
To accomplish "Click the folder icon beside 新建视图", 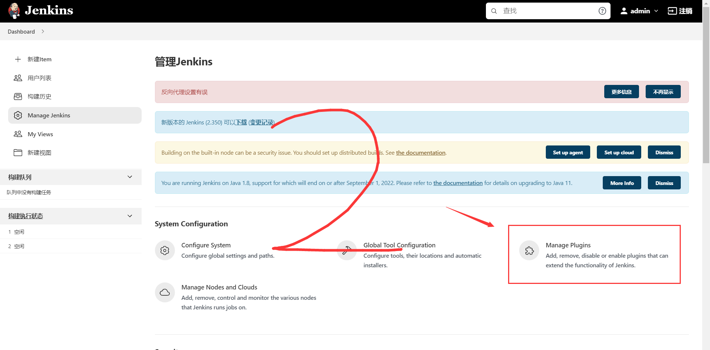I will pos(18,152).
